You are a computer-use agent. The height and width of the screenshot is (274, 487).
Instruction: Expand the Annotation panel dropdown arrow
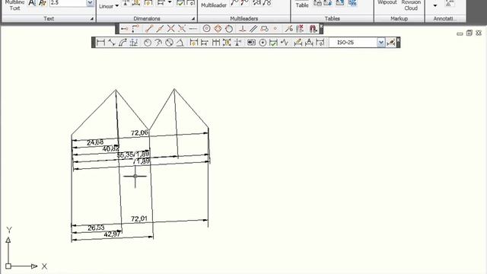(434, 5)
